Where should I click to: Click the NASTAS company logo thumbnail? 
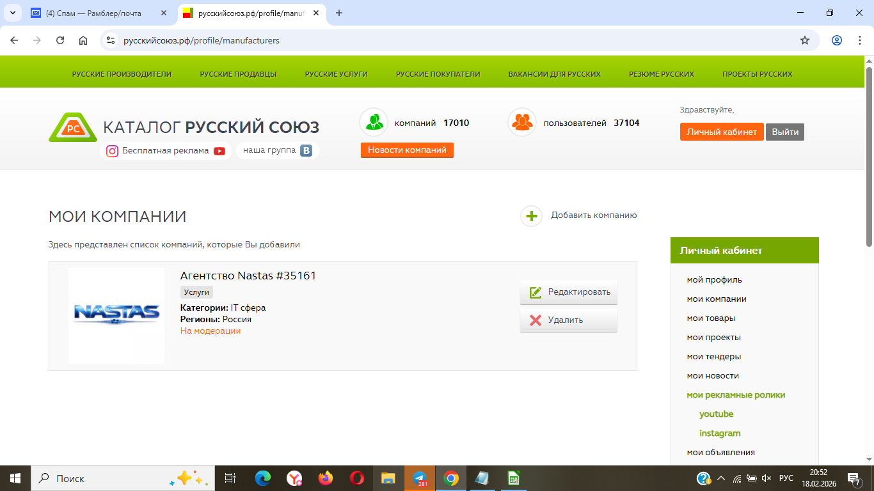point(116,316)
